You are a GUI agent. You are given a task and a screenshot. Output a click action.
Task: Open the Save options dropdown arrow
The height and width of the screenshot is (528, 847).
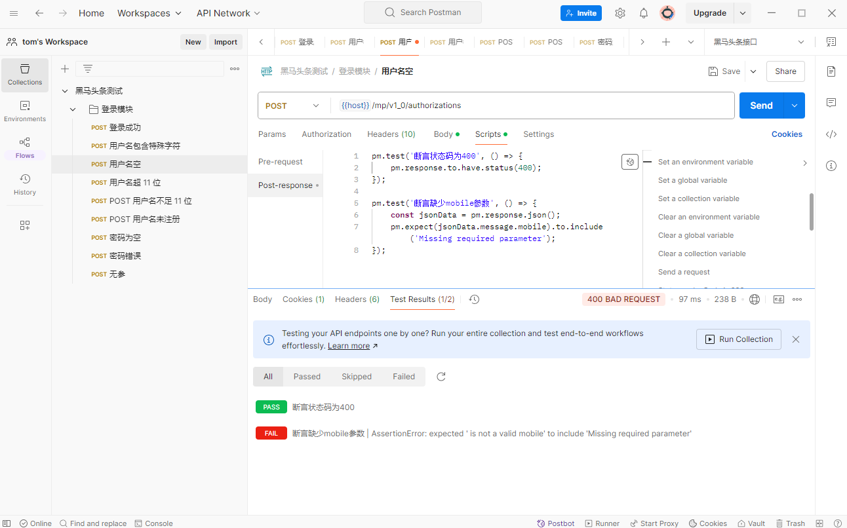click(x=753, y=71)
